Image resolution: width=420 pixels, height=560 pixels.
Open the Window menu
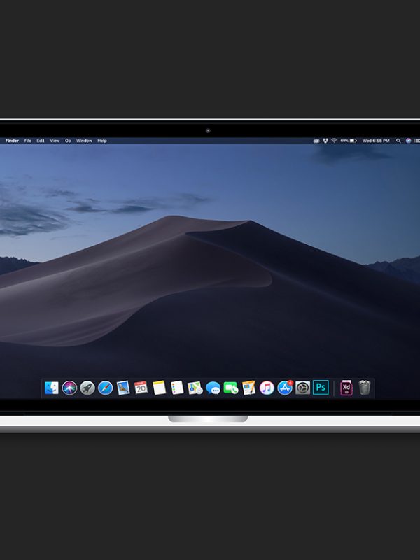[84, 141]
